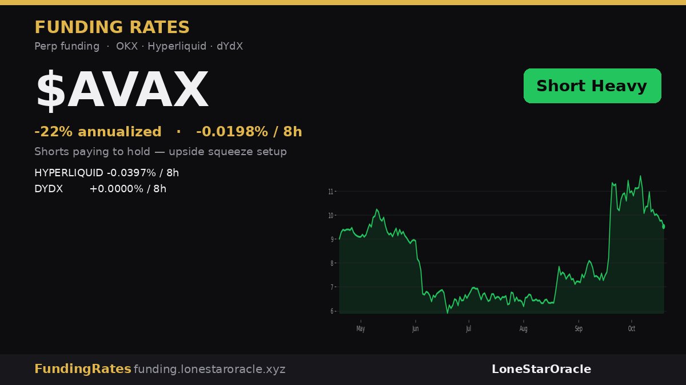Click the Jul label on chart axis
The image size is (686, 385).
468,329
